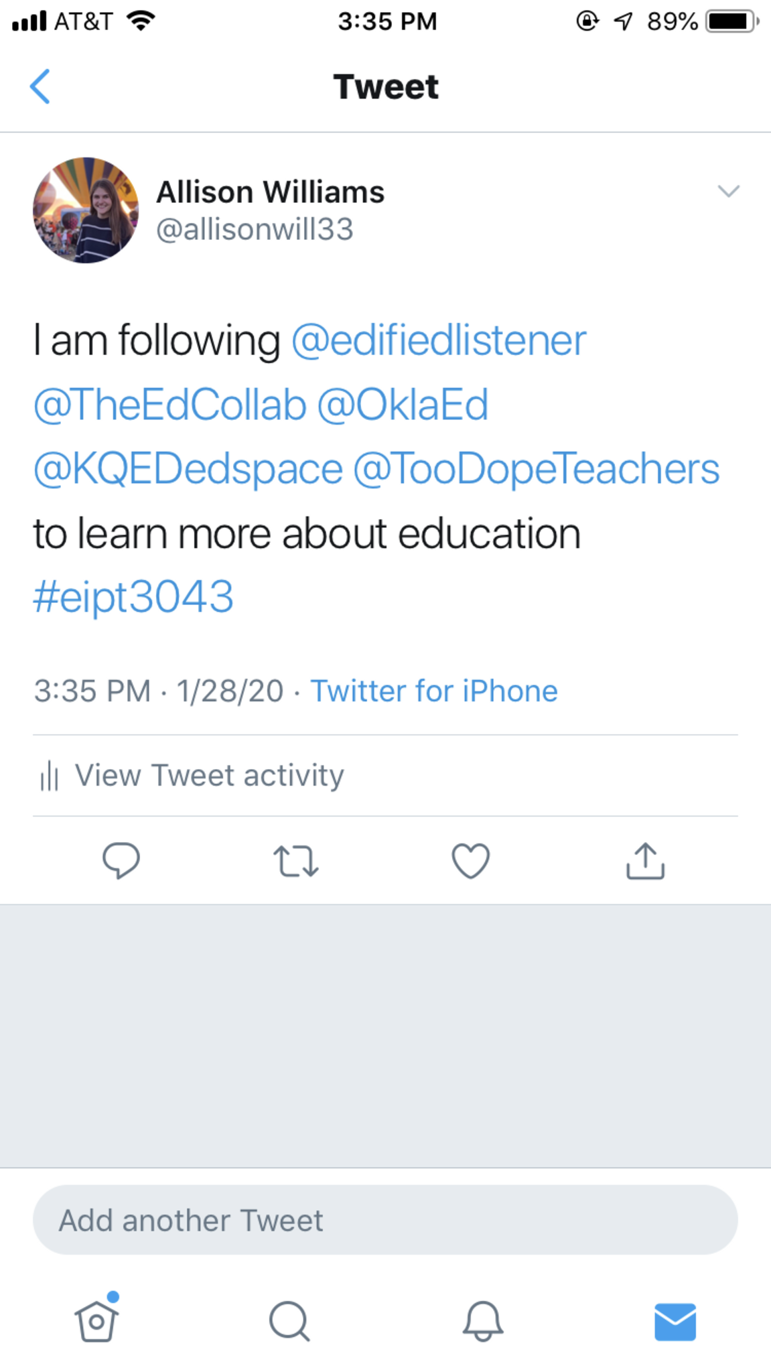Tap the @OklaEd mention
The image size is (771, 1372).
tap(403, 405)
